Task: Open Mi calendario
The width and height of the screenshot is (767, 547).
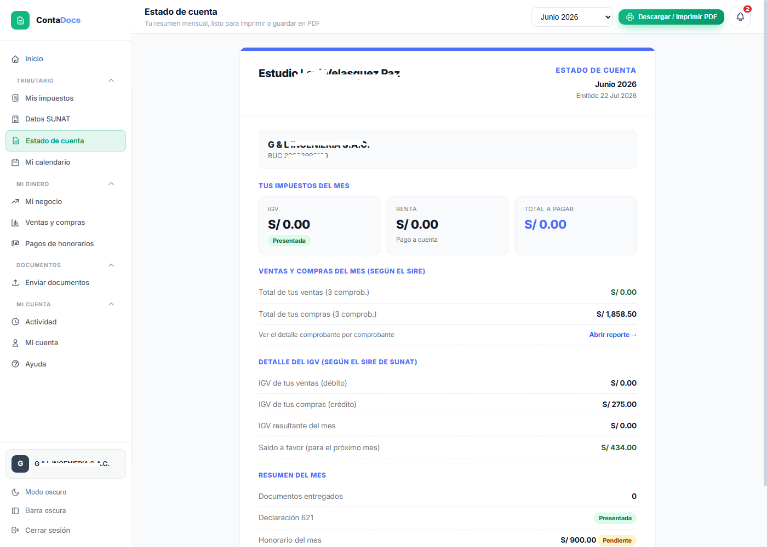Action: point(66,162)
